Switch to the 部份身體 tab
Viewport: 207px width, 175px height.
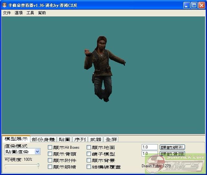(43, 139)
